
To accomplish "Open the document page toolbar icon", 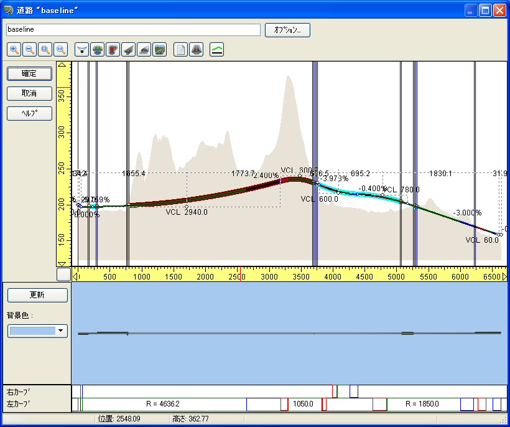I will pos(180,50).
